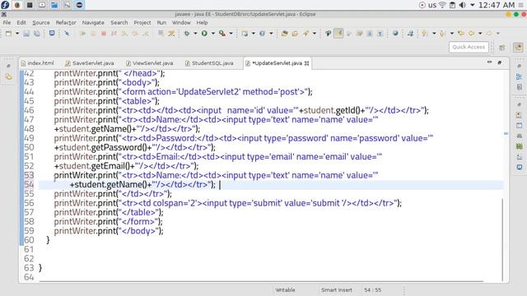Click the Next Annotation icon
The height and width of the screenshot is (296, 527).
(425, 33)
